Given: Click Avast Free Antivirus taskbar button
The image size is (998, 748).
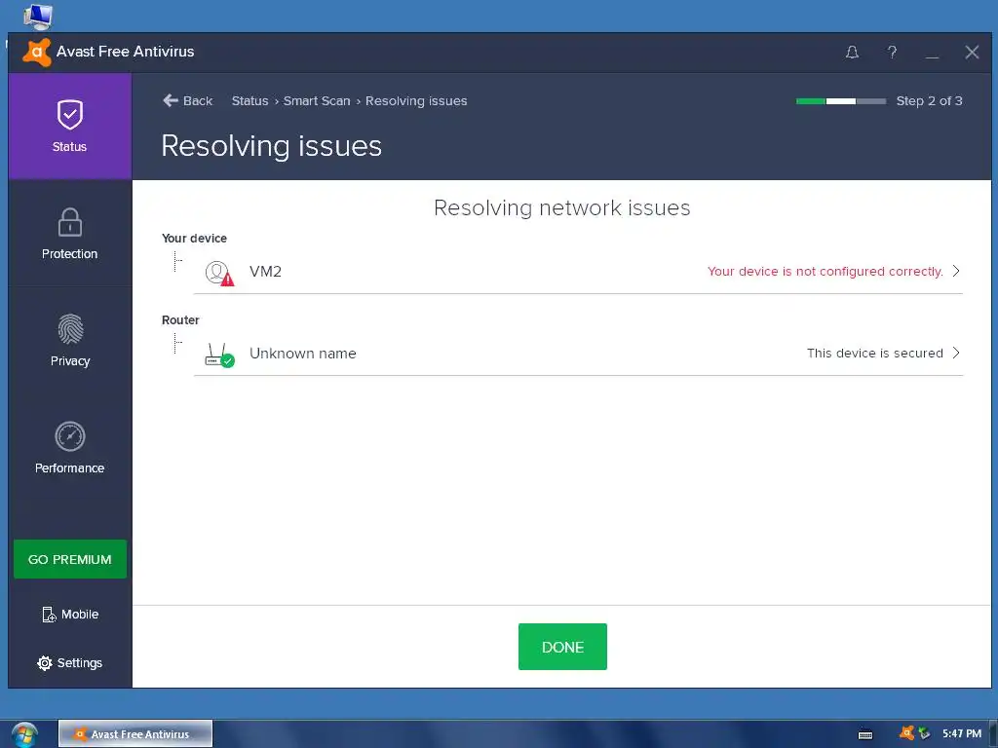Looking at the screenshot, I should coord(135,734).
